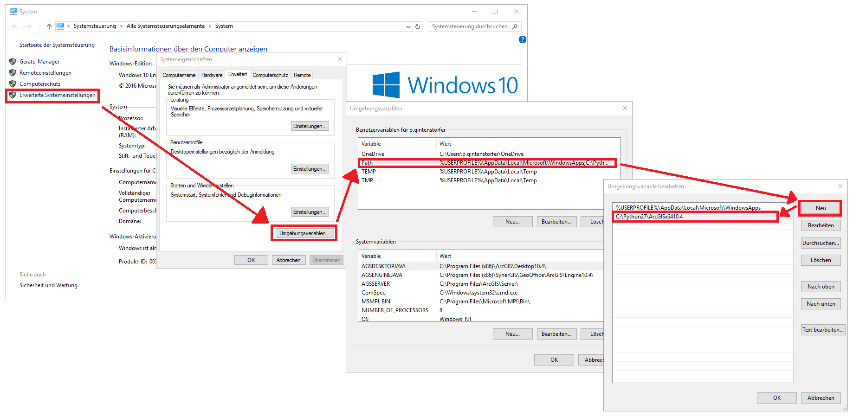Select the ComSpec system variable

tap(481, 293)
